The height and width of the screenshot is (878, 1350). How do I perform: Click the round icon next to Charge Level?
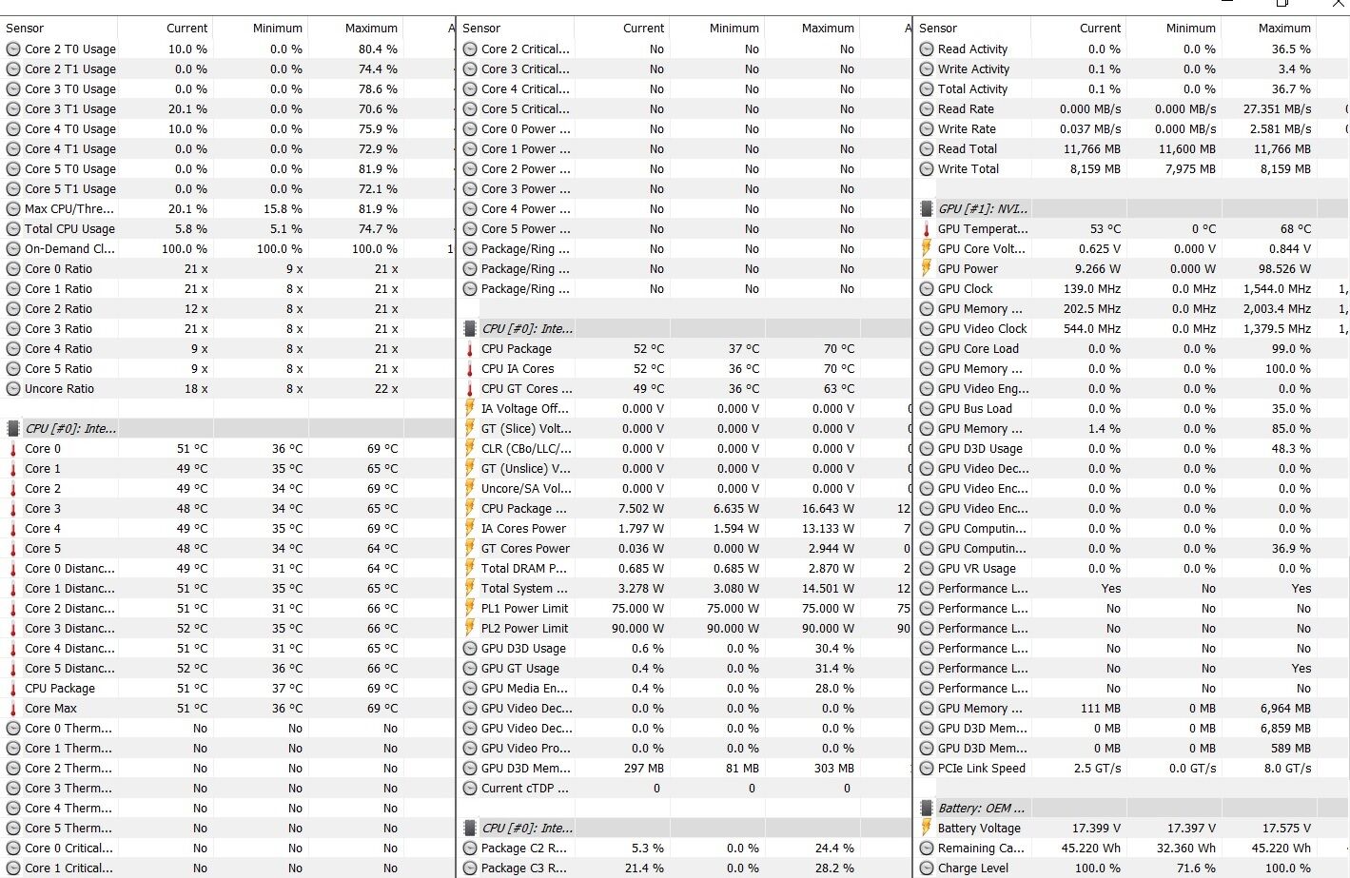pyautogui.click(x=927, y=868)
